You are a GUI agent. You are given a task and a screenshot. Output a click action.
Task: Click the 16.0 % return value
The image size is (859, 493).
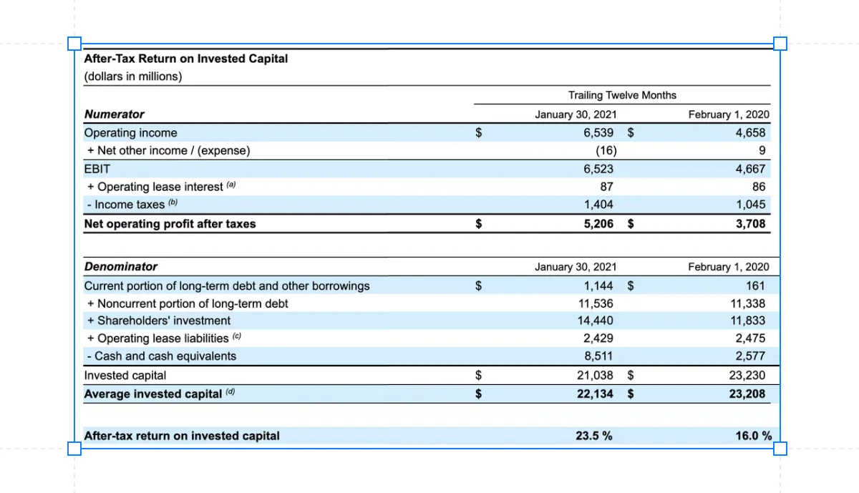coord(754,436)
